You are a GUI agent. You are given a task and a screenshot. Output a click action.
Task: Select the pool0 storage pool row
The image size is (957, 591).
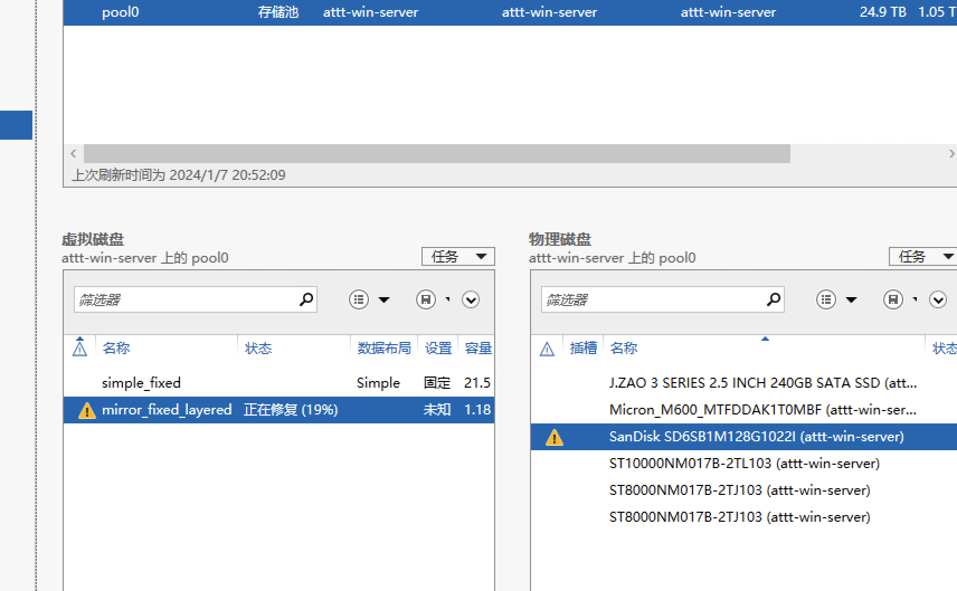point(510,12)
